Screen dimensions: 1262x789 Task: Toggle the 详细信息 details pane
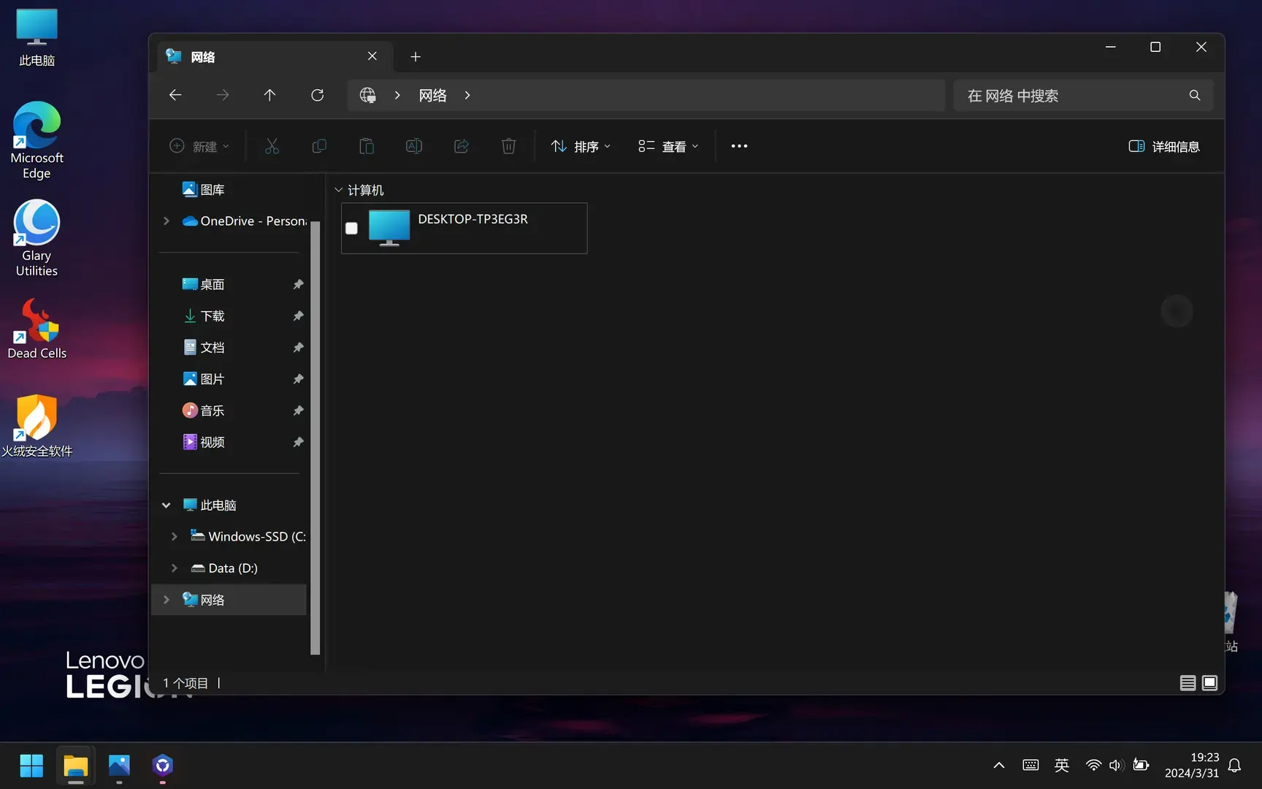(1164, 147)
